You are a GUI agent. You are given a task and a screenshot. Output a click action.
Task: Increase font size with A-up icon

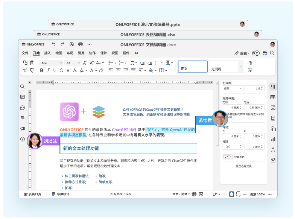click(x=85, y=63)
